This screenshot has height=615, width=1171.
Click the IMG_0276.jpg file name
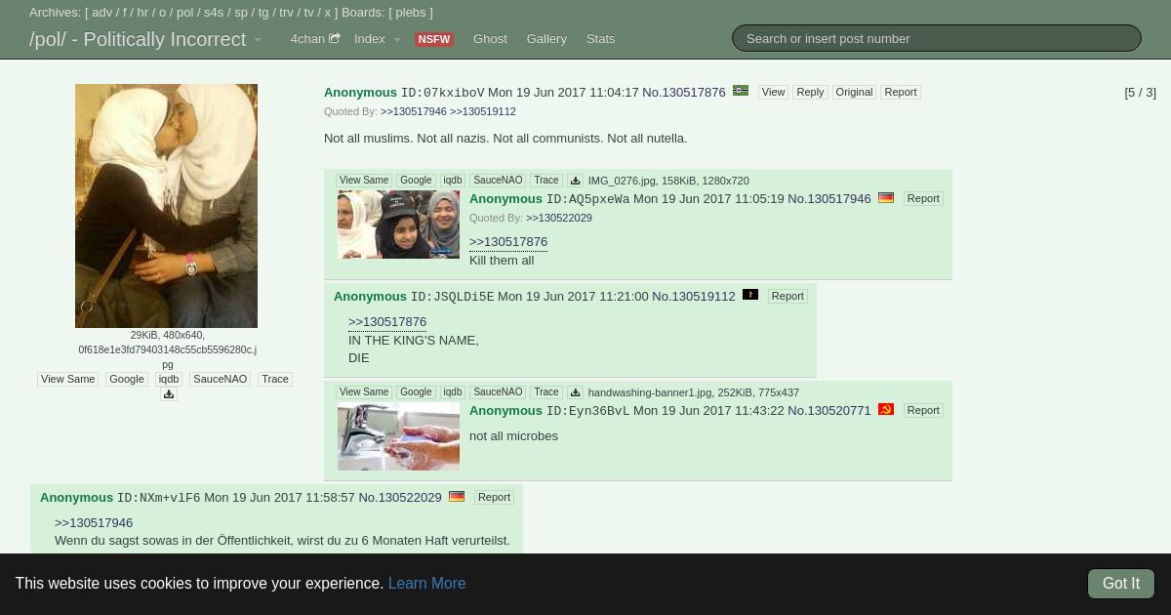622,181
